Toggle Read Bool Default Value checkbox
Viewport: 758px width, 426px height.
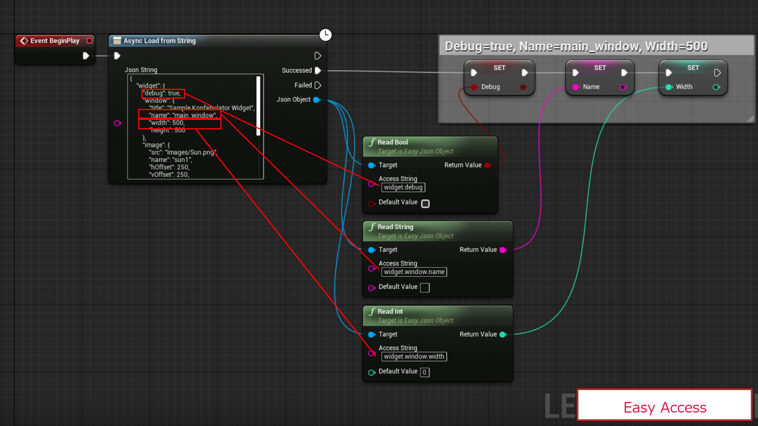tap(425, 204)
